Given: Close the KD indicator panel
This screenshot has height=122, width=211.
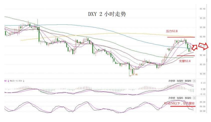Looking at the screenshot, I should point(194,98).
